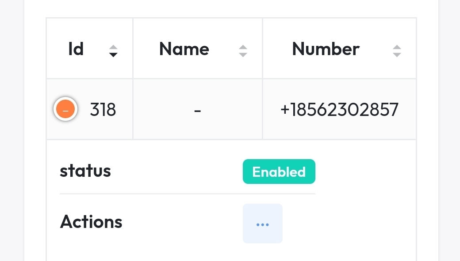
Task: Click the dark down arrow beside Id
Action: pos(113,55)
